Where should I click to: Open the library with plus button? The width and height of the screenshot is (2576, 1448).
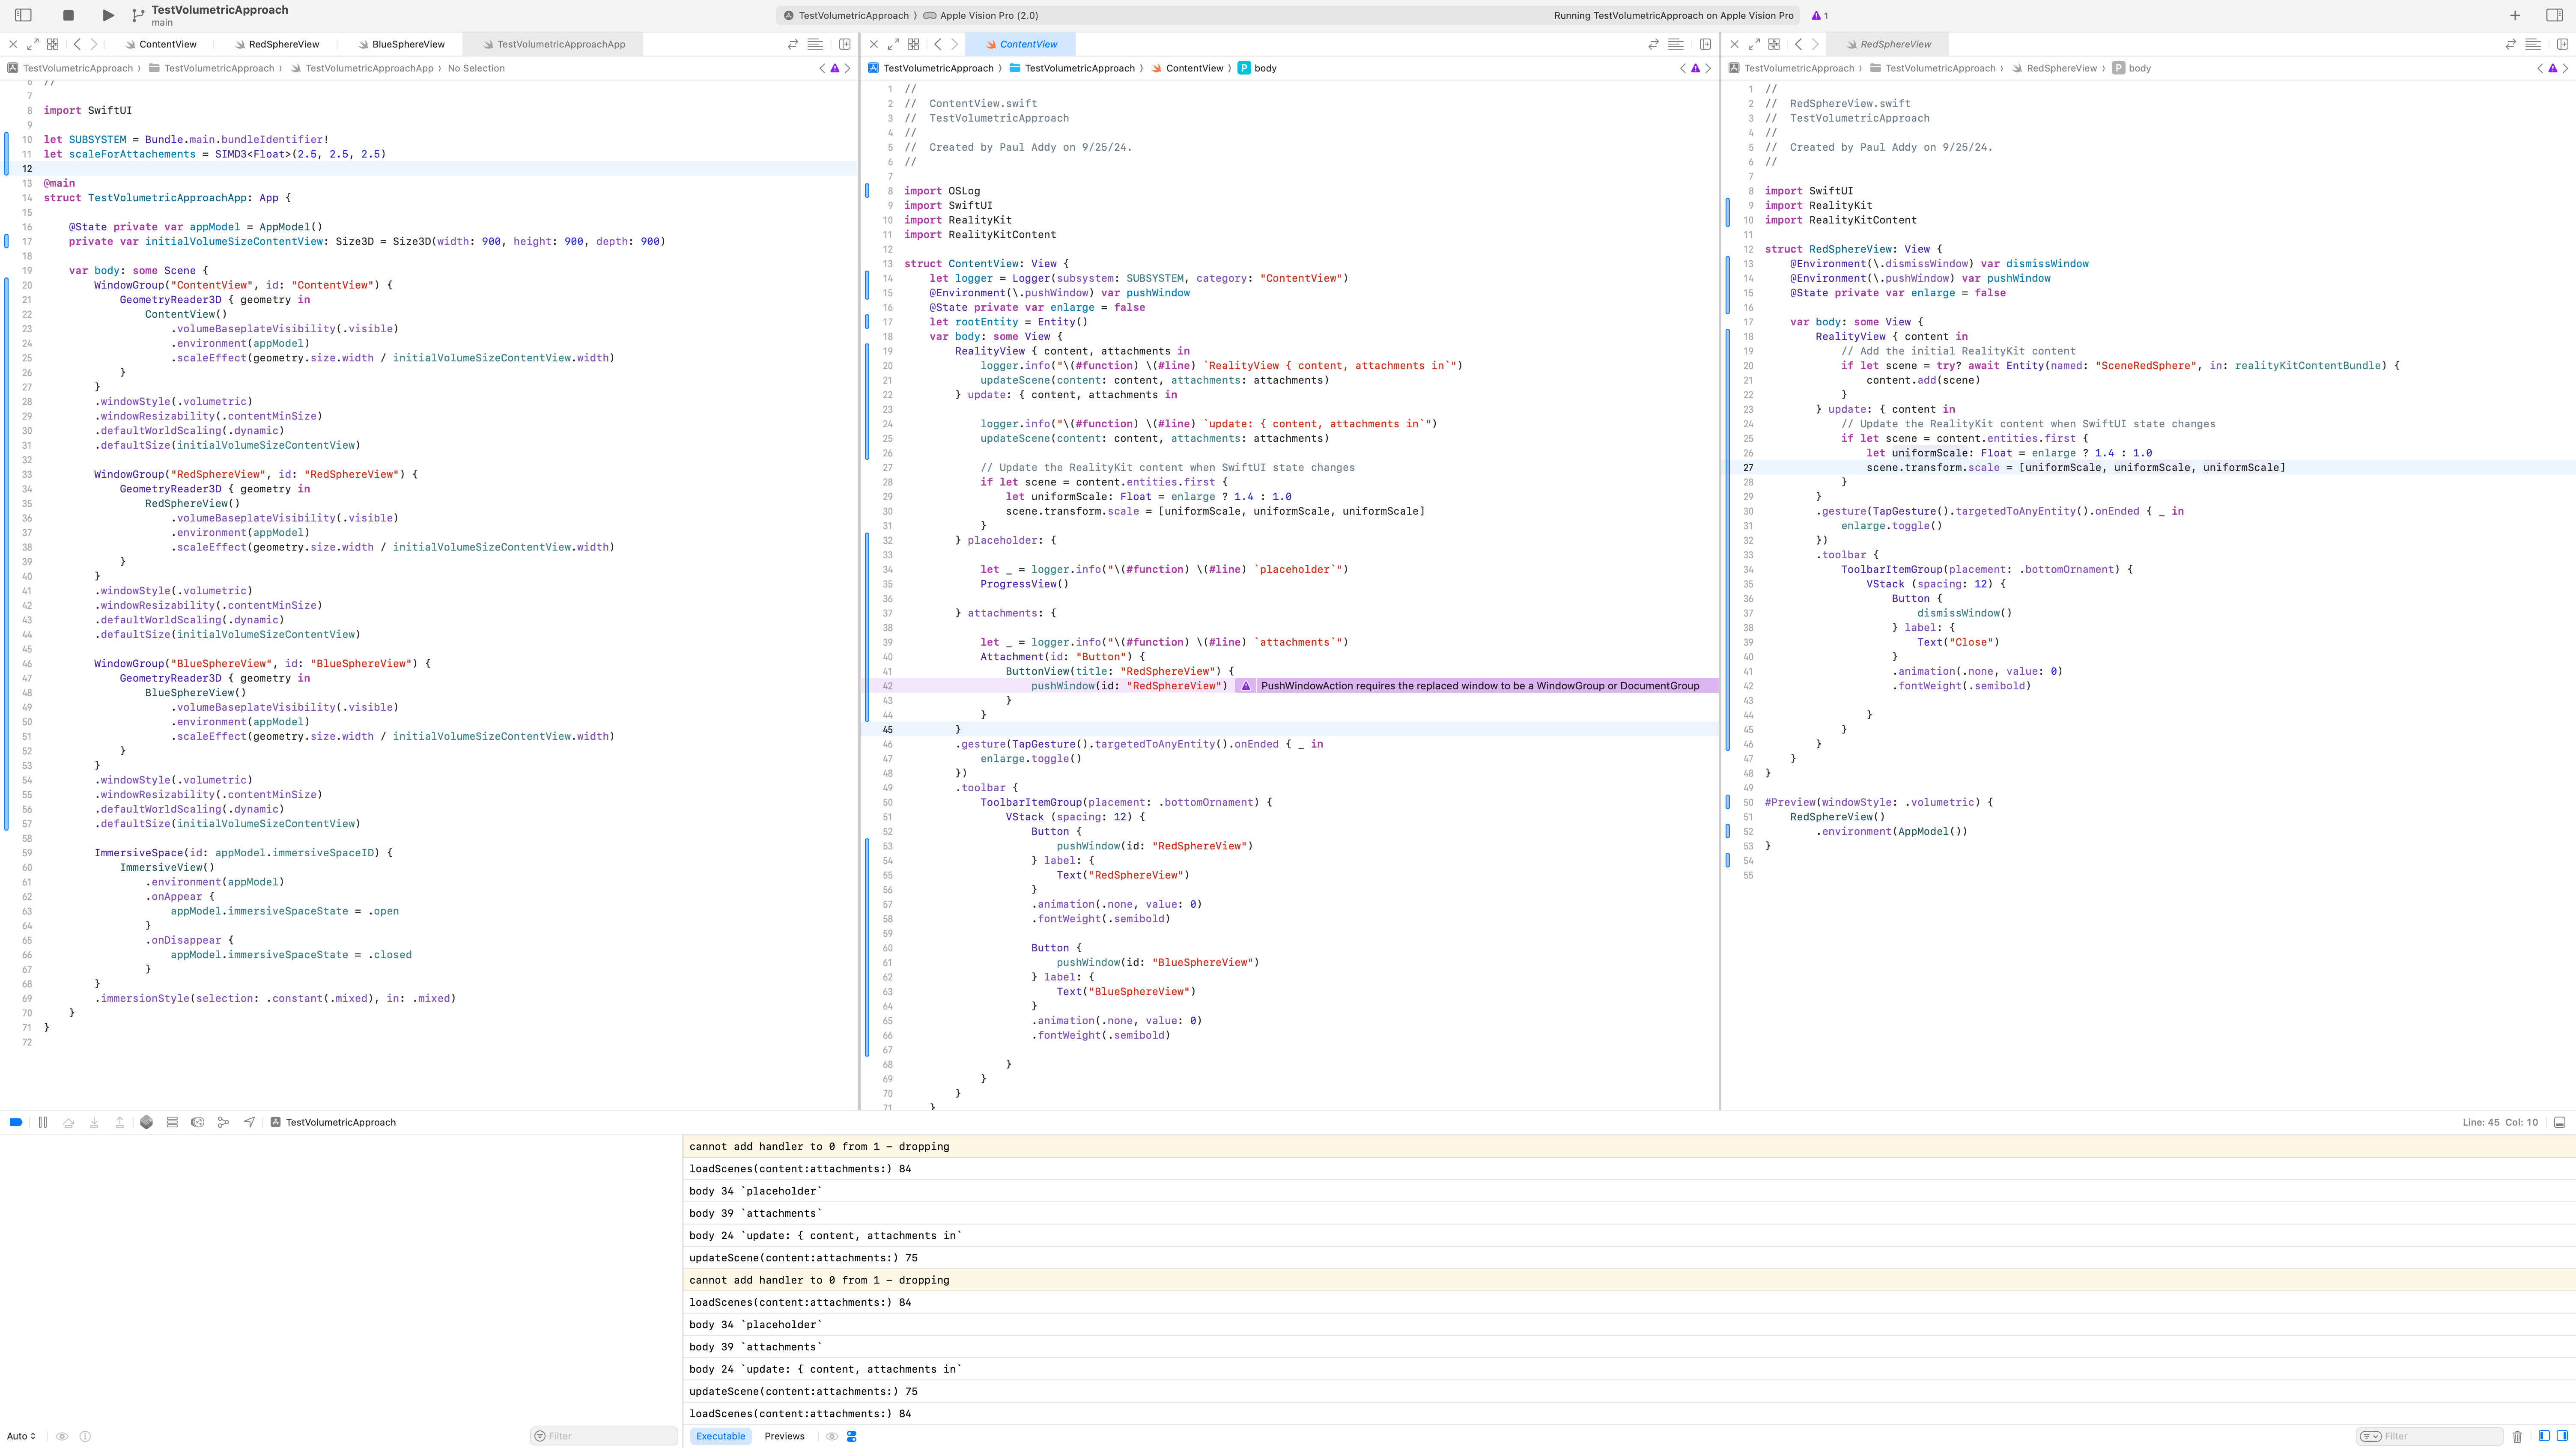point(2515,15)
